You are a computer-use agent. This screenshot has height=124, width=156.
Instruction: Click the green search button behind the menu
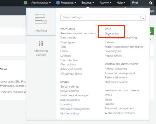pos(152,31)
